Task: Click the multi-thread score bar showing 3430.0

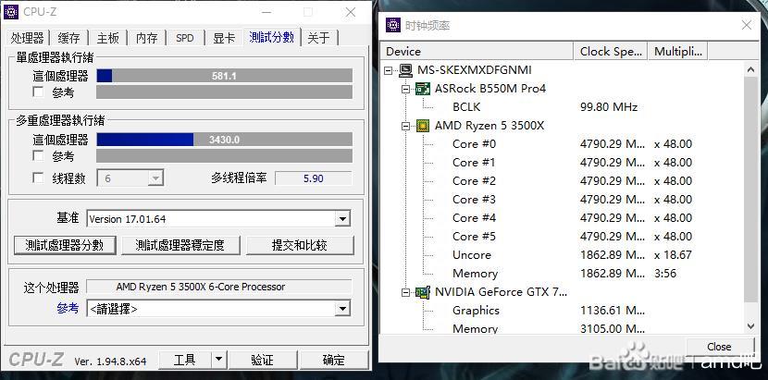Action: coord(224,140)
